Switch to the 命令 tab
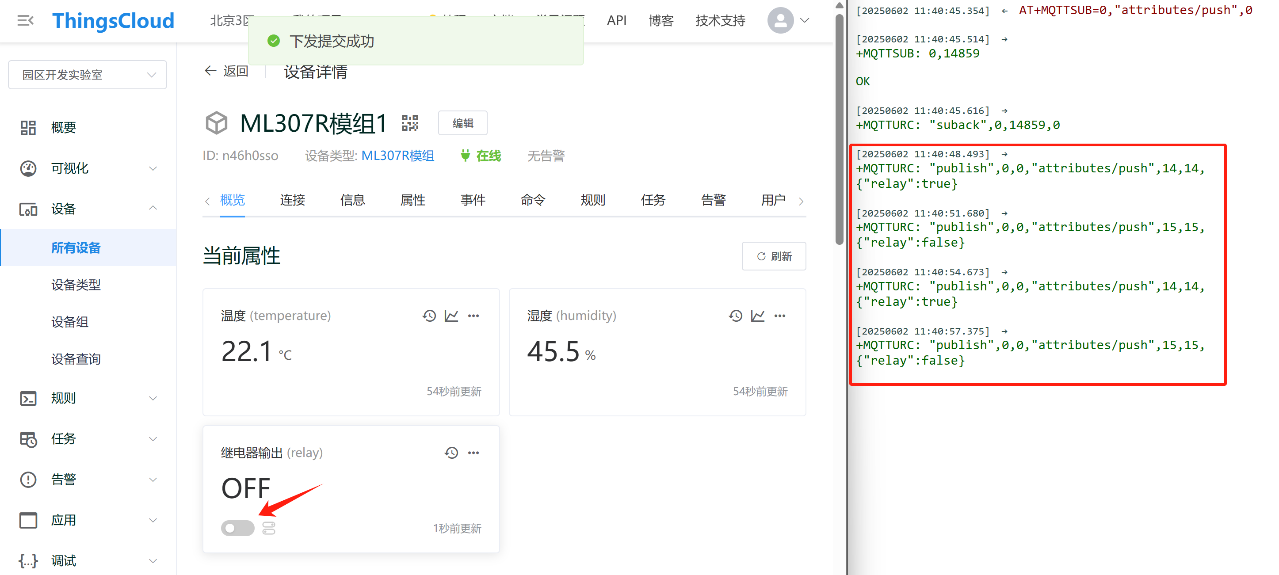 coord(533,200)
